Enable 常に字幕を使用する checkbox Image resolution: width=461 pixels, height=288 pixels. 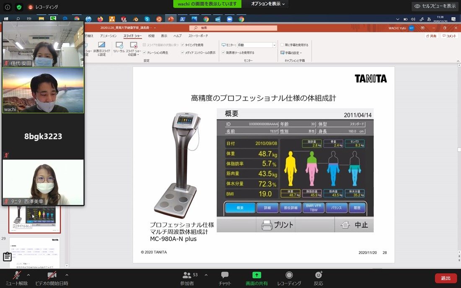(x=282, y=45)
